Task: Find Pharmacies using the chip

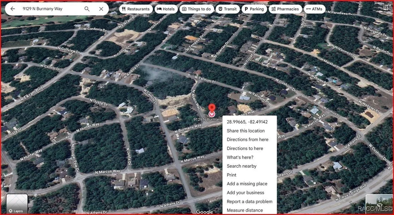Action: [285, 9]
